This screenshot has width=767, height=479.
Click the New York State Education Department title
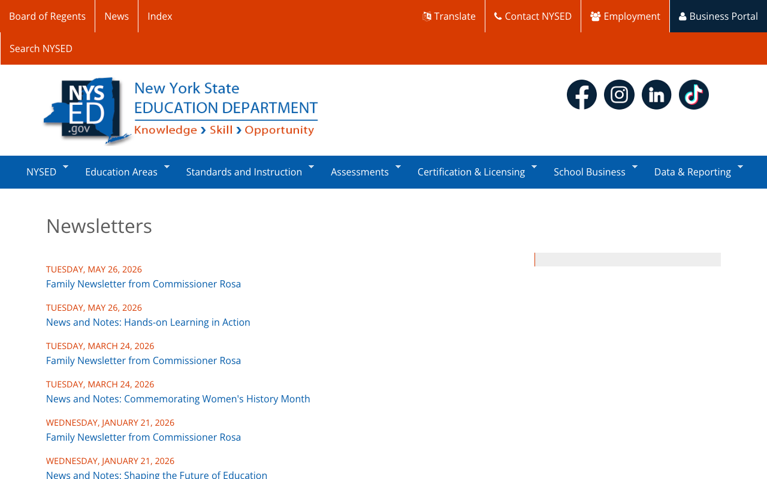coord(226,98)
